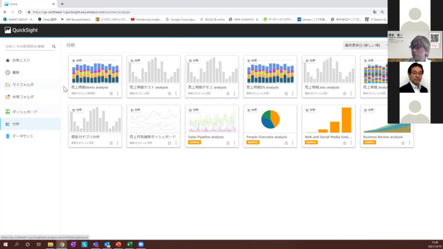Reload the page with browser refresh icon
This screenshot has height=249, width=443.
click(20, 12)
